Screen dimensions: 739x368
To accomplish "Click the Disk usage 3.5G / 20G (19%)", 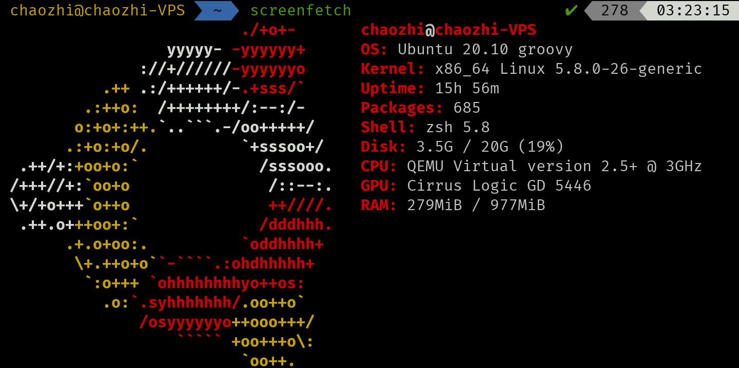I will (490, 147).
